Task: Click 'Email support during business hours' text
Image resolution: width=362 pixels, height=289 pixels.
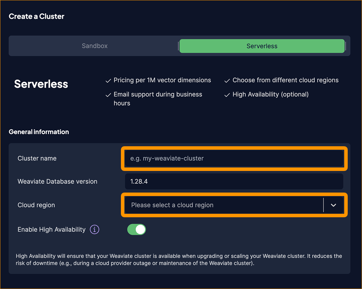Action: point(158,99)
